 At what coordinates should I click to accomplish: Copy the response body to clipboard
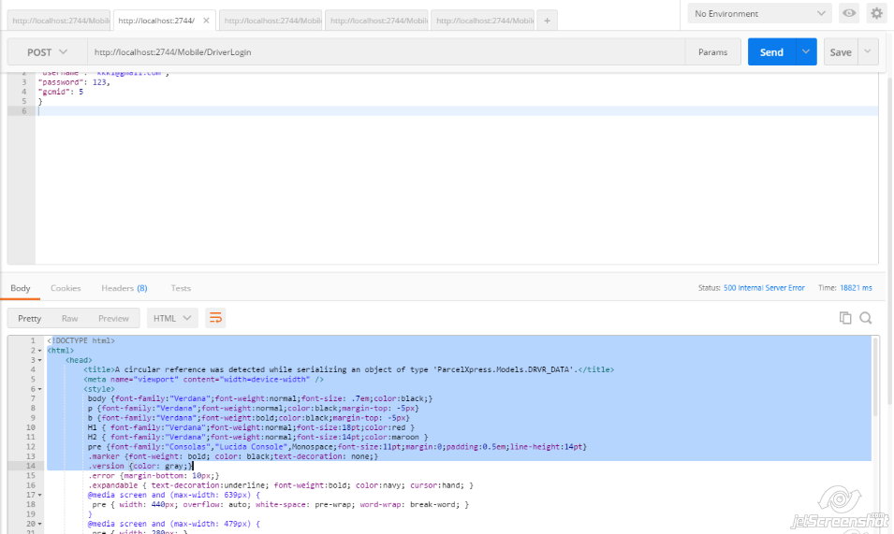(x=845, y=318)
